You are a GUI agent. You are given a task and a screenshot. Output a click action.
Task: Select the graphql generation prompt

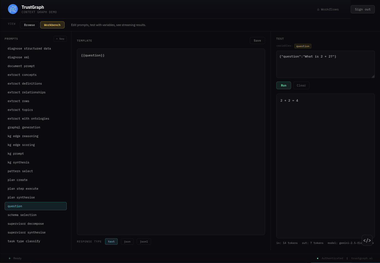click(36, 127)
